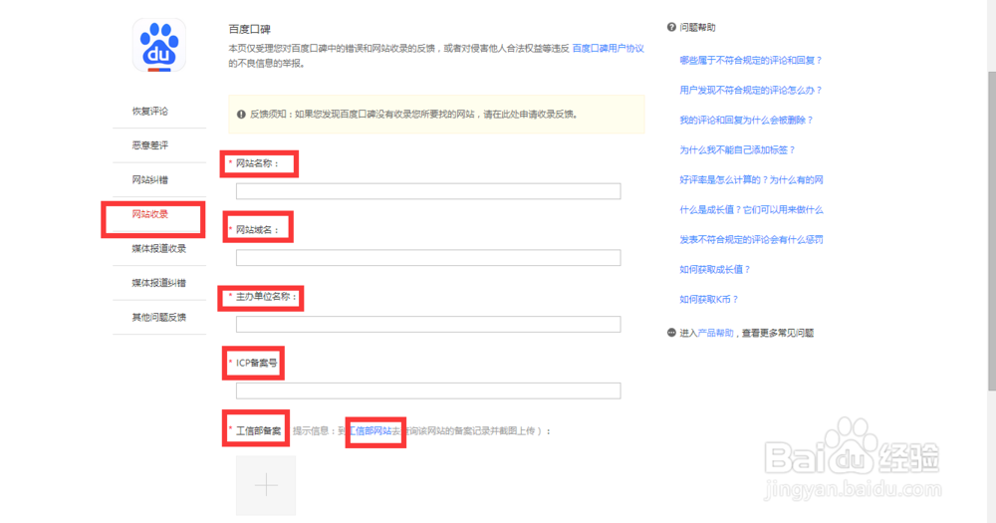Focus the ICP备案号 input field
Image resolution: width=996 pixels, height=523 pixels.
428,391
